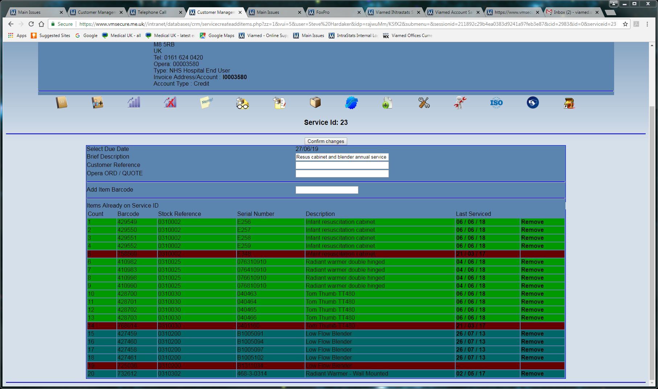The width and height of the screenshot is (658, 389).
Task: Open the address book icon
Action: 61,103
